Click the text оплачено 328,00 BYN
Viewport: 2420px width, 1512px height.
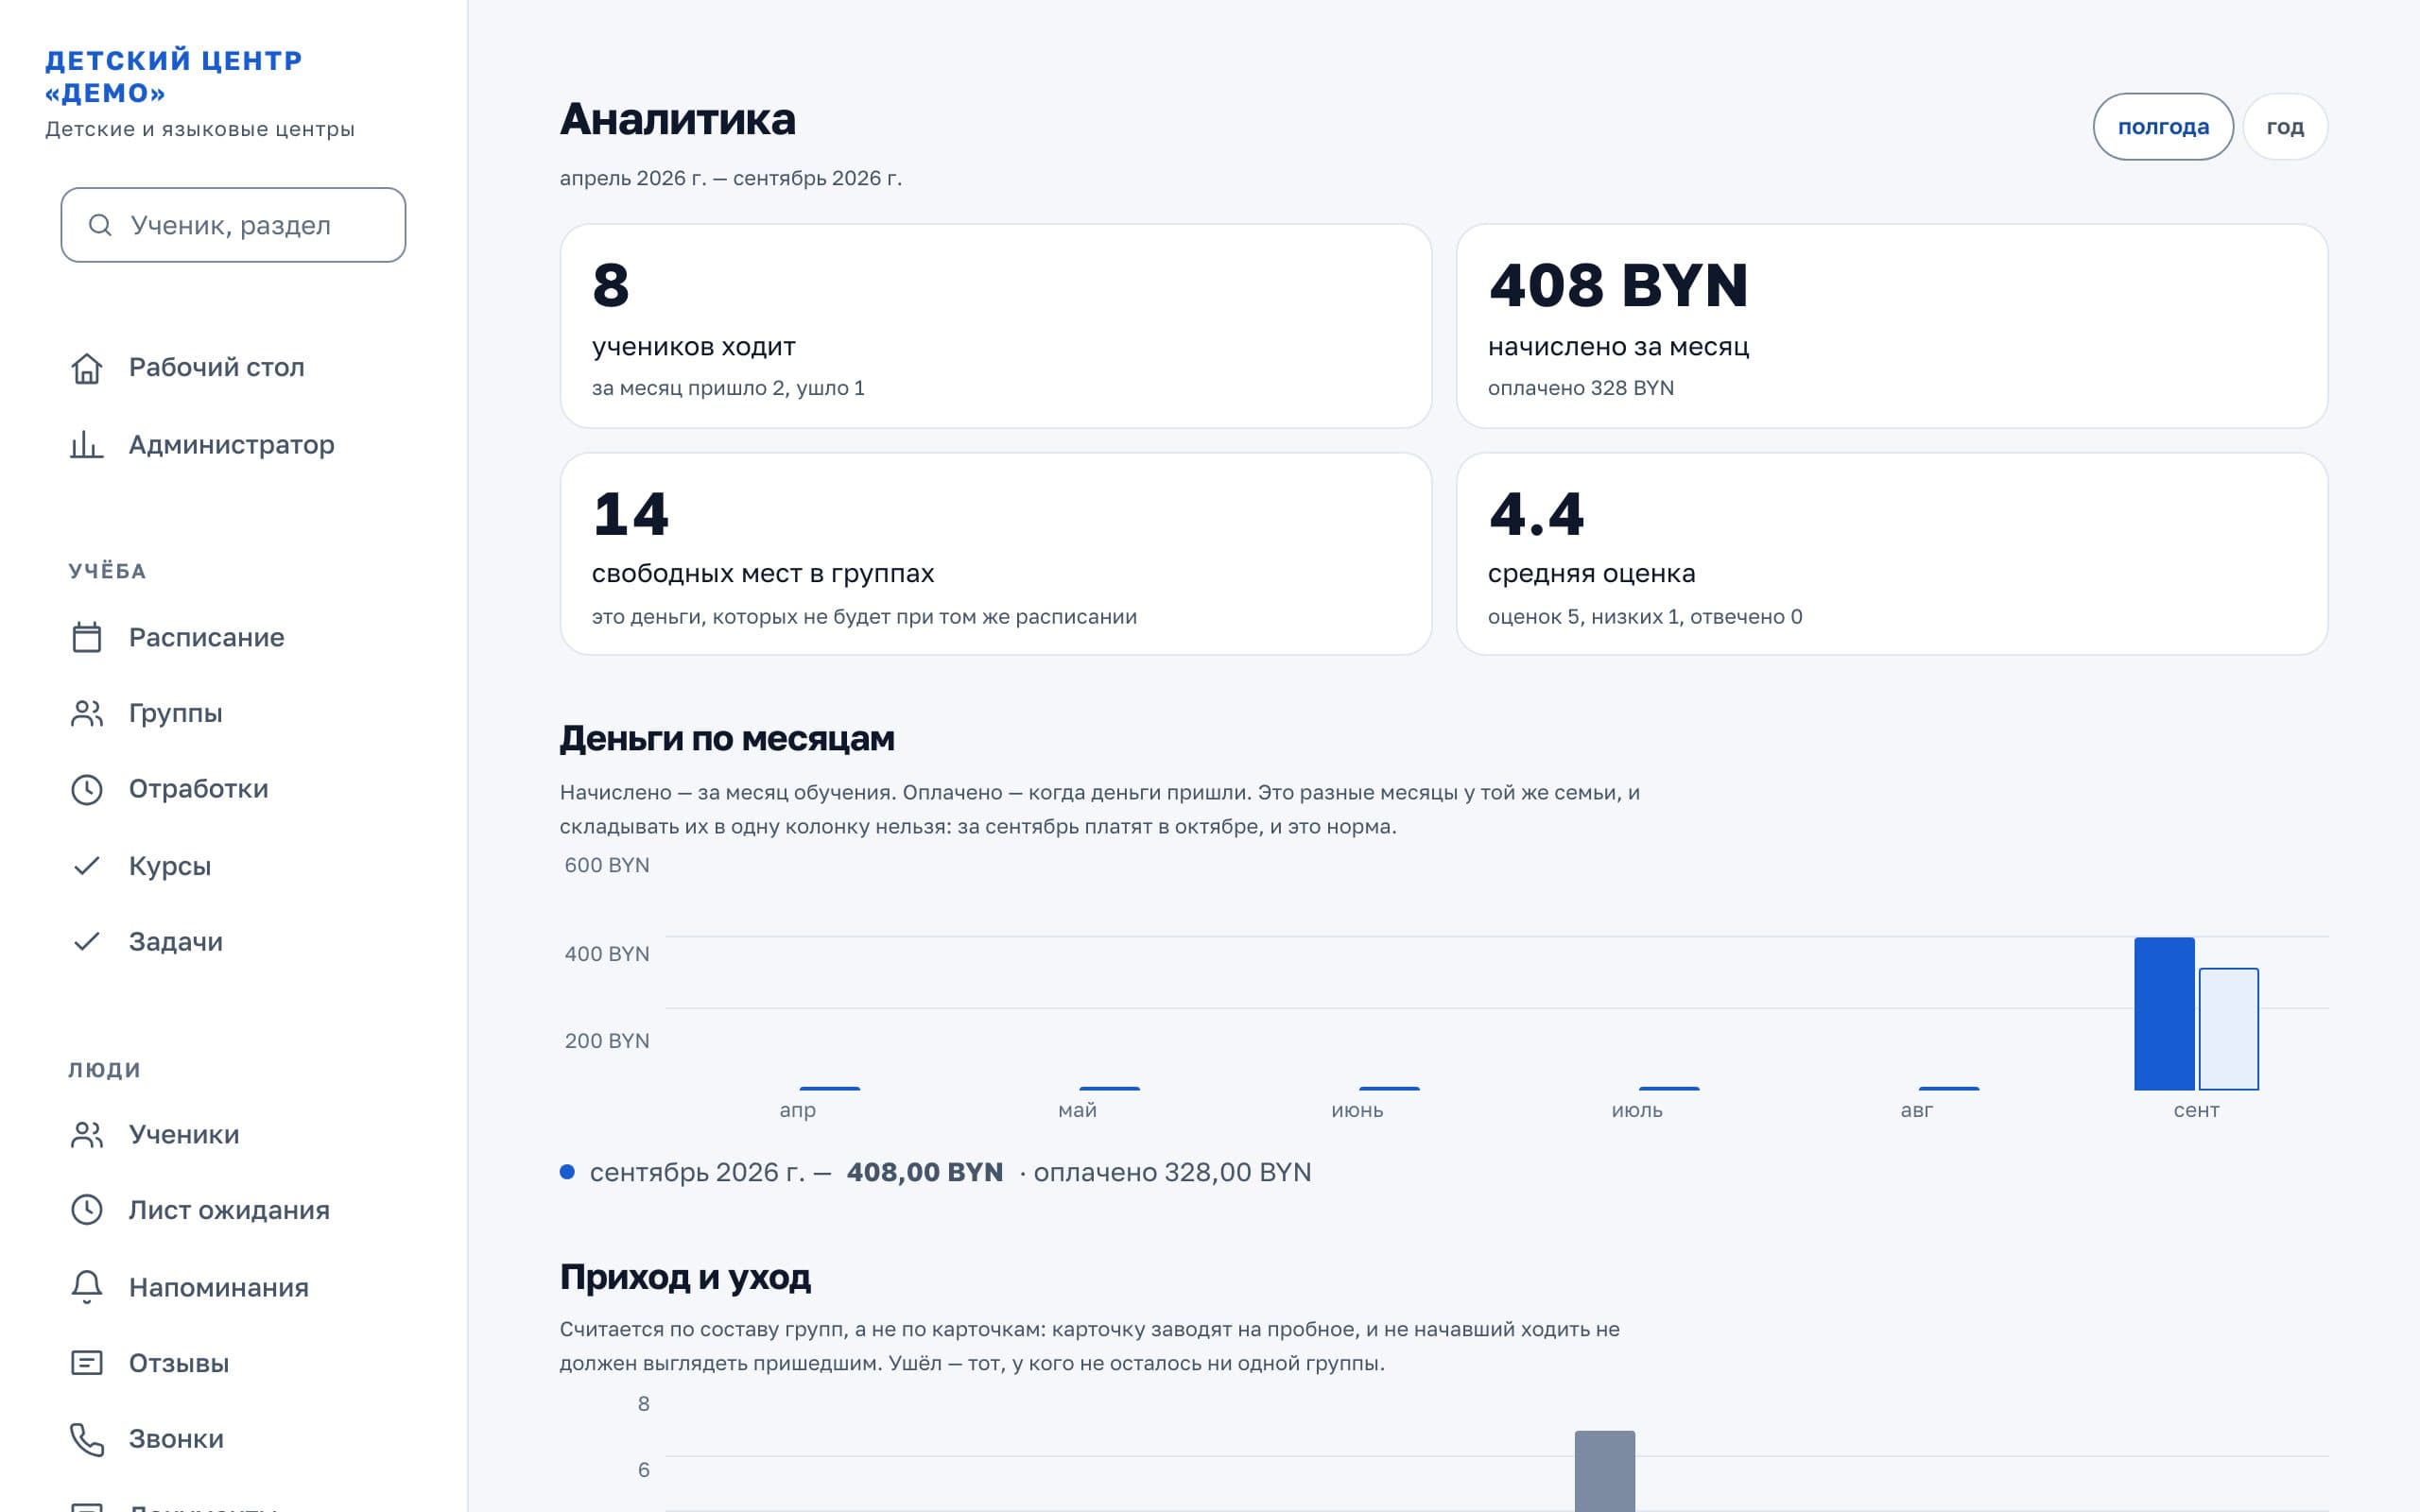tap(1172, 1172)
